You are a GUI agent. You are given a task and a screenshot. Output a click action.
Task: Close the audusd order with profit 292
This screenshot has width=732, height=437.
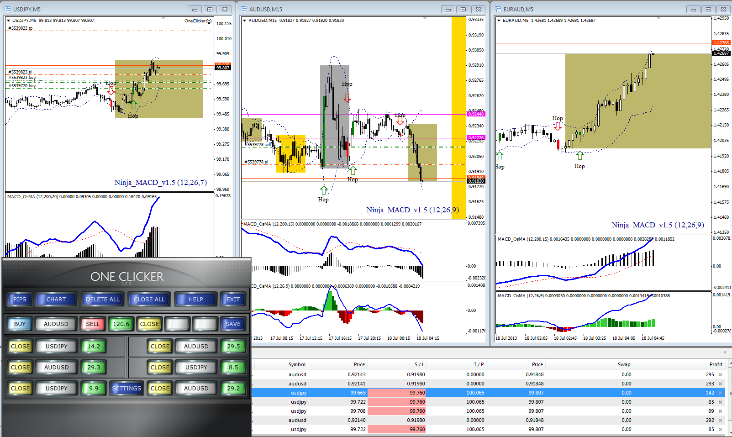[721, 420]
